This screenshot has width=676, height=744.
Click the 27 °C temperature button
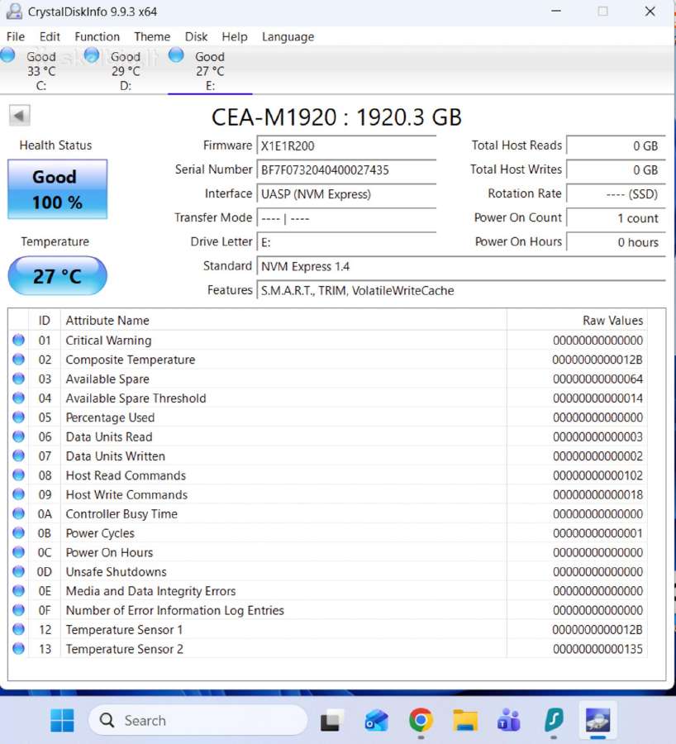(57, 275)
